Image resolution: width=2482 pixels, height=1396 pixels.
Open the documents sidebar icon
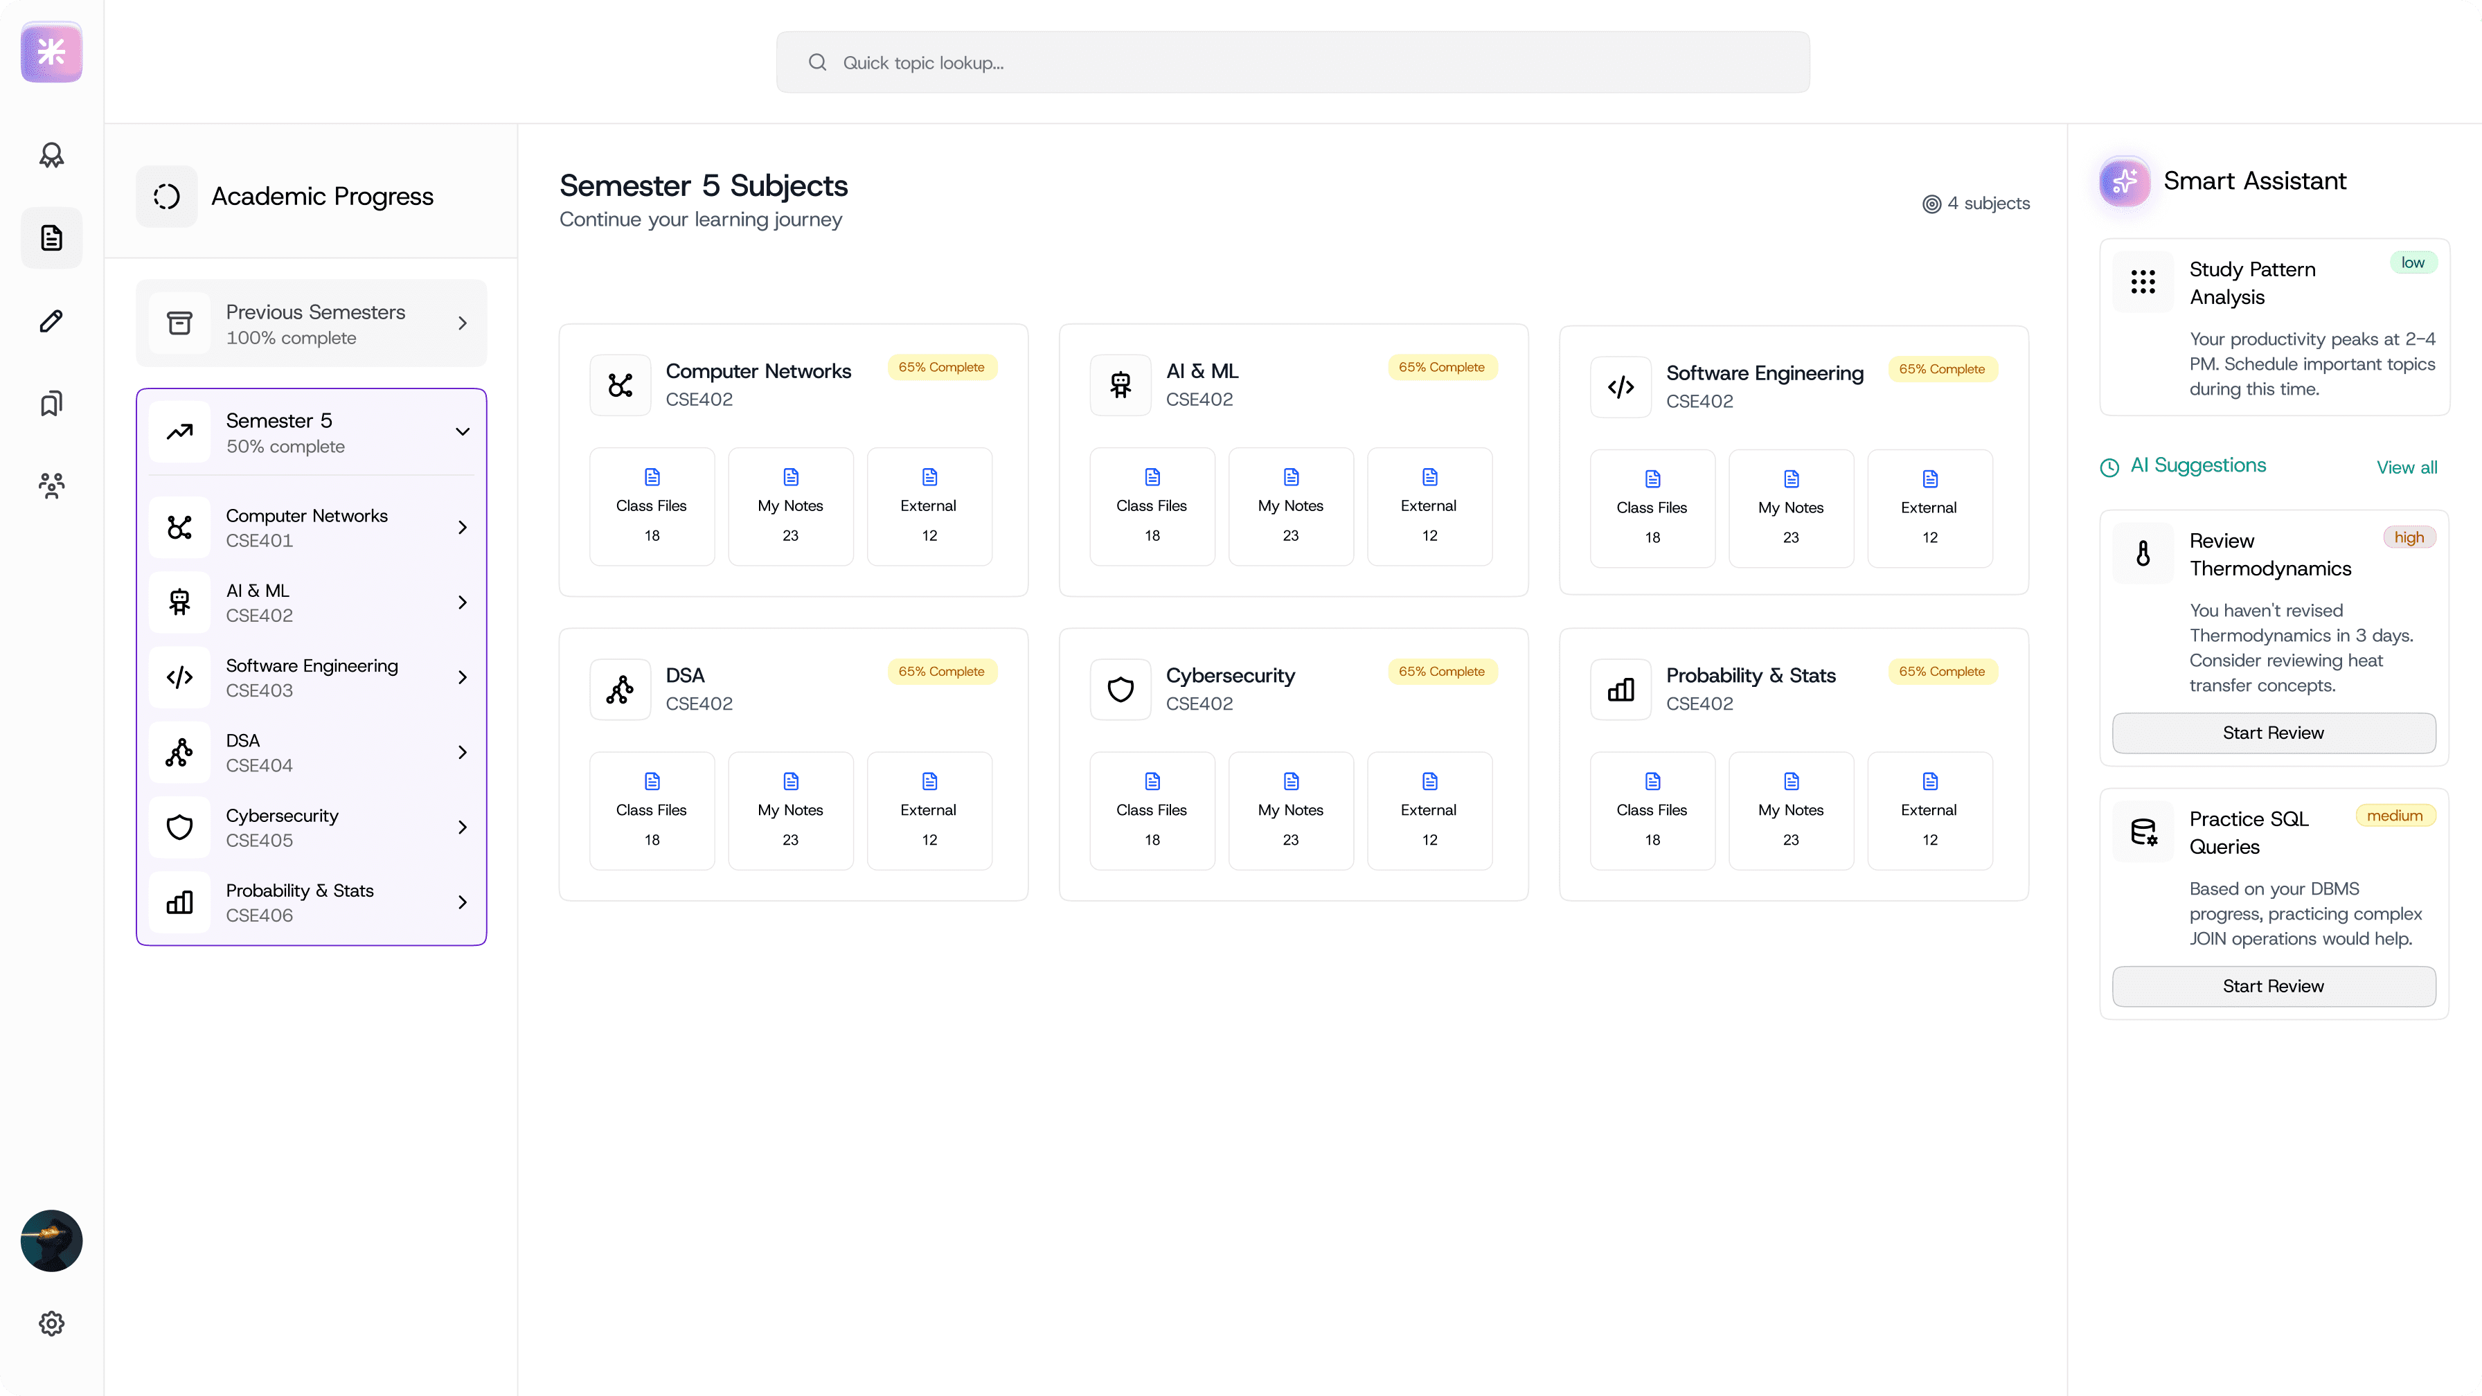(x=51, y=238)
